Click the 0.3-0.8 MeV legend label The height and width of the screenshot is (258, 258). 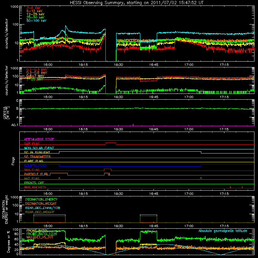click(x=37, y=73)
